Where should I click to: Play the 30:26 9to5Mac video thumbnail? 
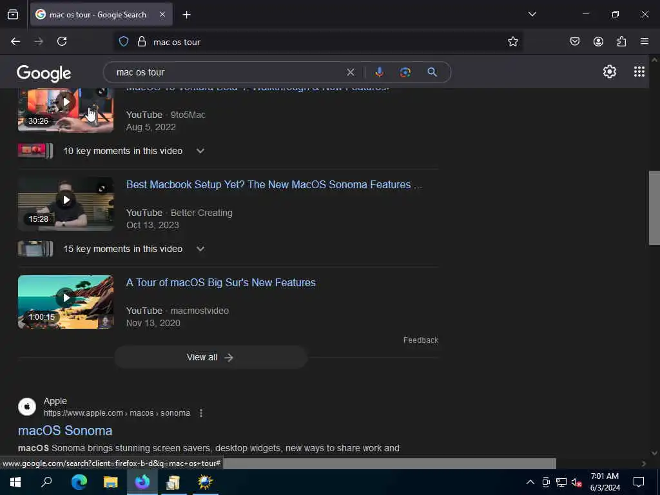pyautogui.click(x=66, y=110)
